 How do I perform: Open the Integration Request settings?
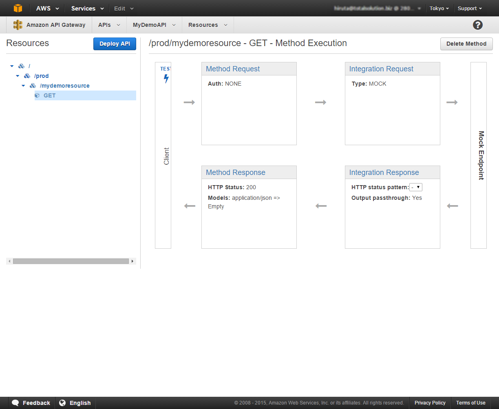pyautogui.click(x=381, y=69)
